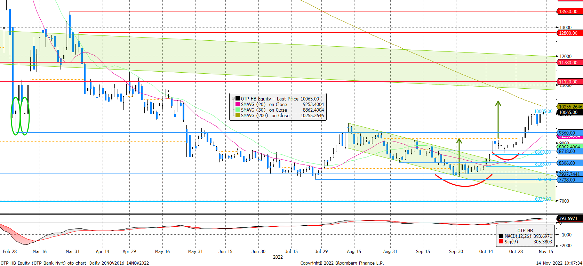Click the 8188.00 annotation label on chart

(x=543, y=164)
